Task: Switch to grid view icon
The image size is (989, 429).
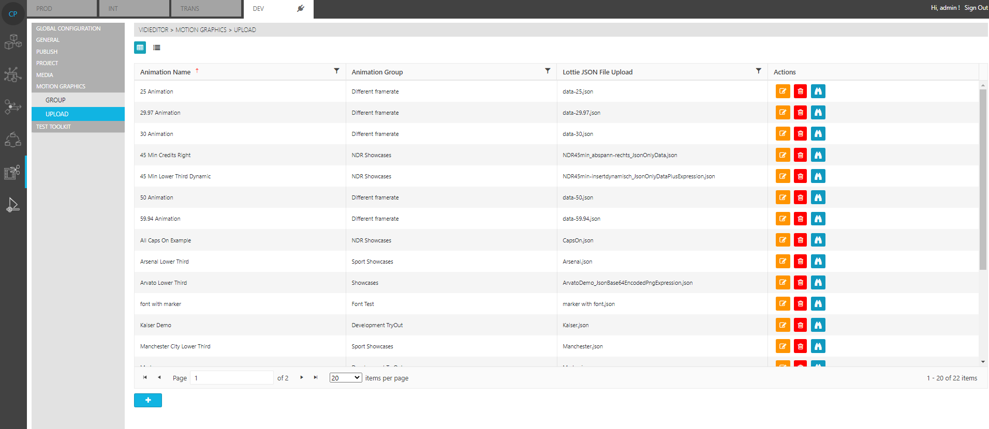Action: [140, 48]
